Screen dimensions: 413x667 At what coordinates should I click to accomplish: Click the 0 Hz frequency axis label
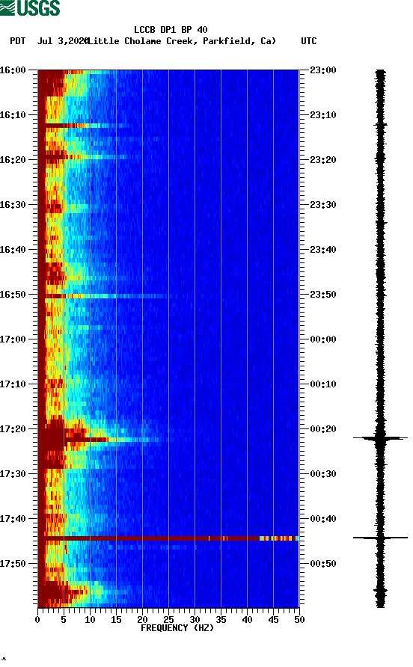click(x=37, y=620)
